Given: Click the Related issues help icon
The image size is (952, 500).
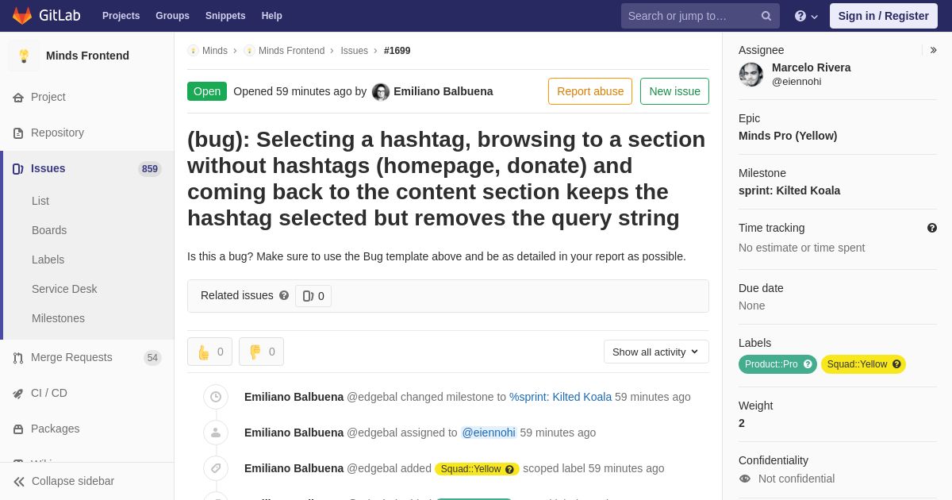Looking at the screenshot, I should (x=284, y=295).
